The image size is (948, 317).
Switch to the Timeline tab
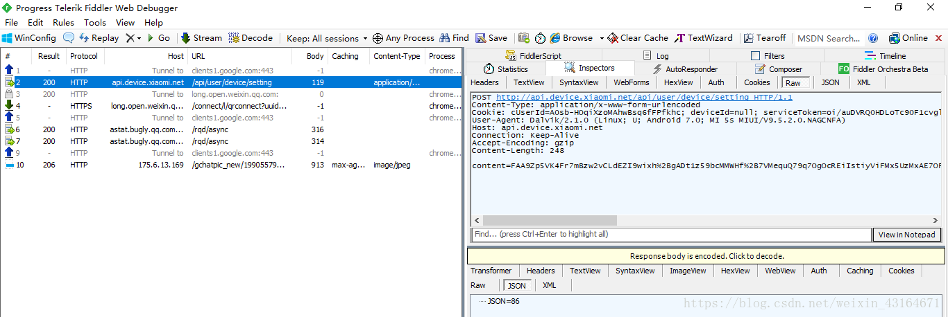pos(885,56)
